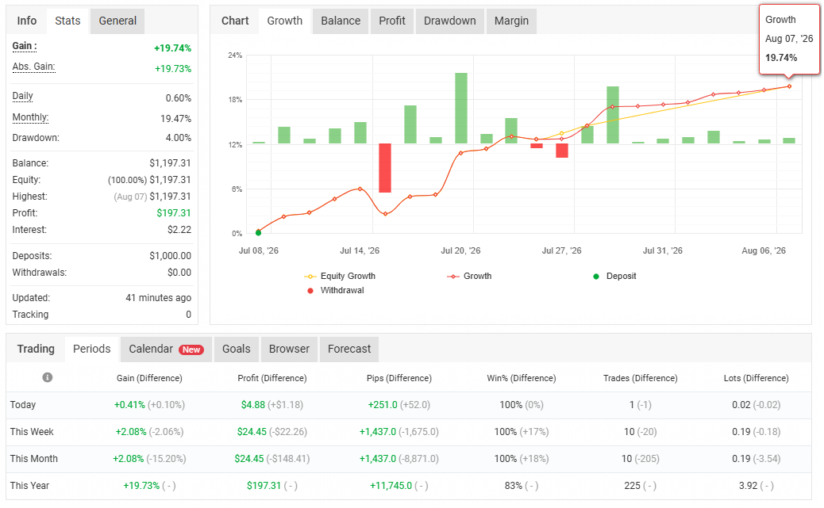Show the Drawdown chart tab
The image size is (824, 508).
(450, 21)
